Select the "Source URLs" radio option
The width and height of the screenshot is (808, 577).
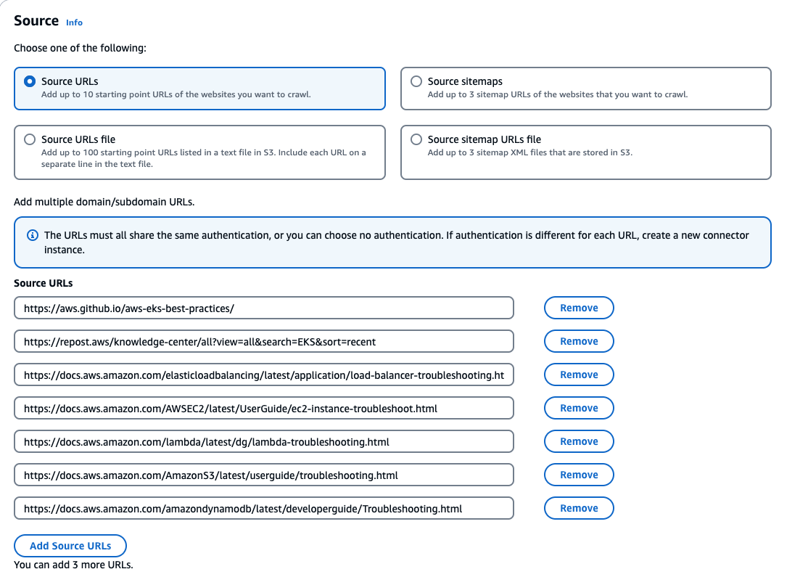pos(29,81)
